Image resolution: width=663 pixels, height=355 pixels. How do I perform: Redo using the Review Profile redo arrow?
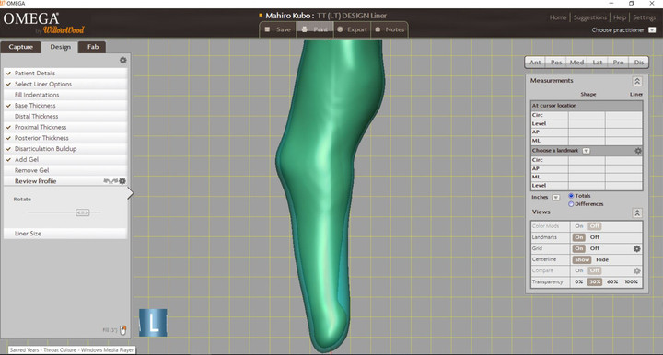pos(114,181)
